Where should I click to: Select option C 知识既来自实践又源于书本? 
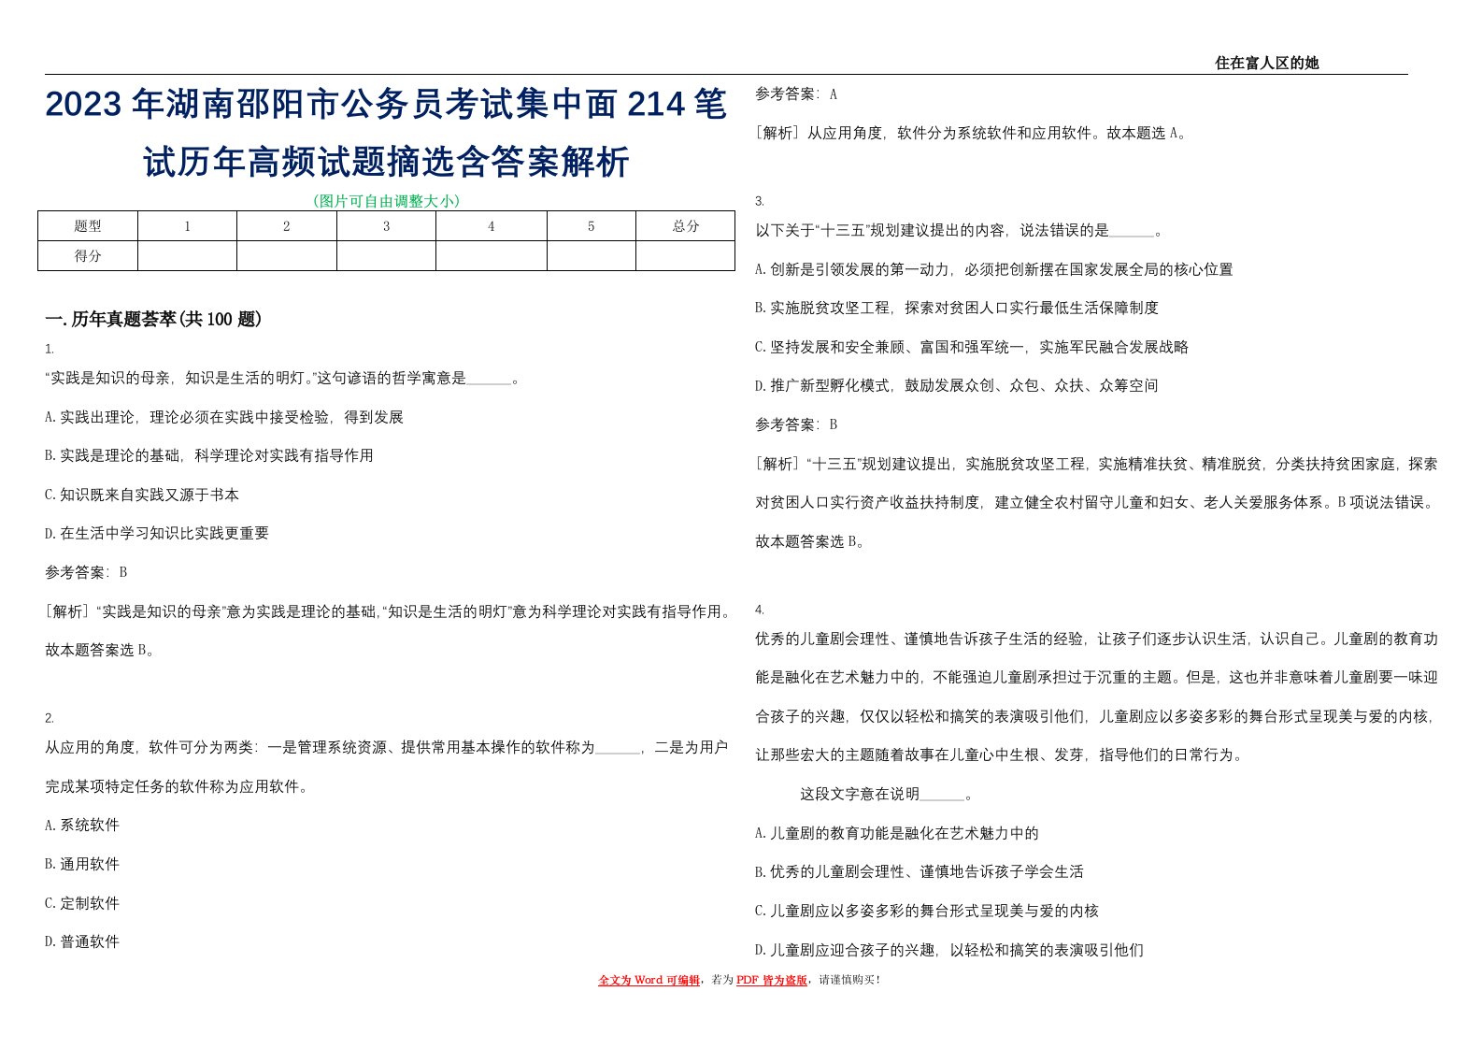(x=142, y=495)
